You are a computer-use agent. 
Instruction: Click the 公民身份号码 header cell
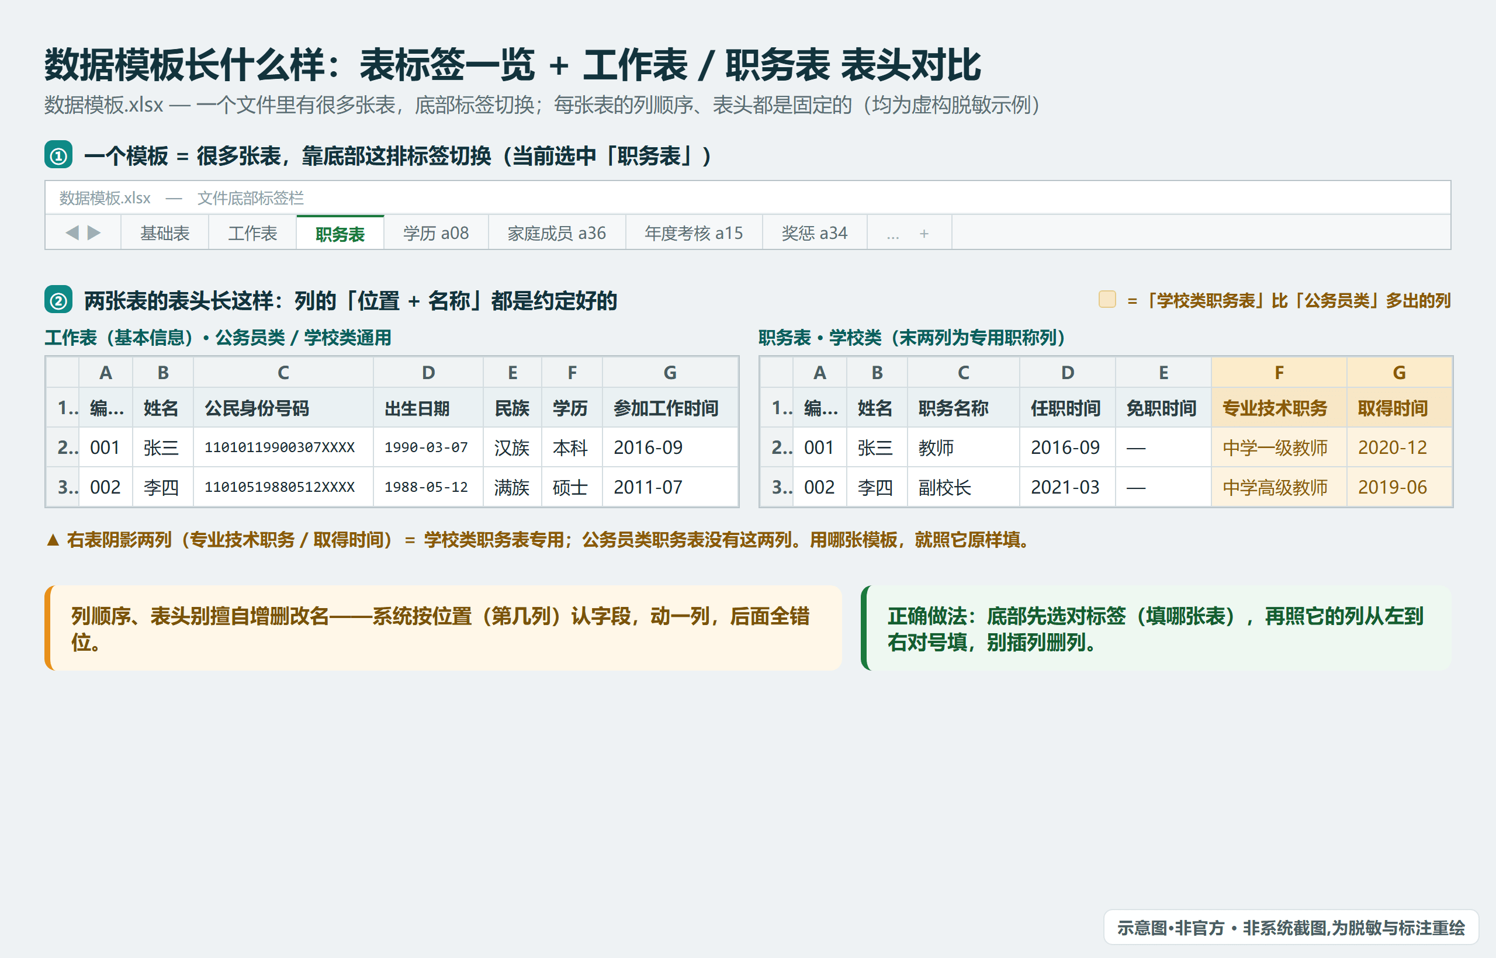tap(283, 408)
